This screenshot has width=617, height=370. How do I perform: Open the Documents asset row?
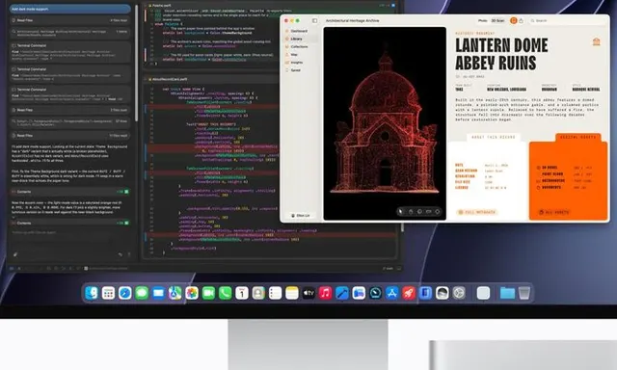coord(565,188)
